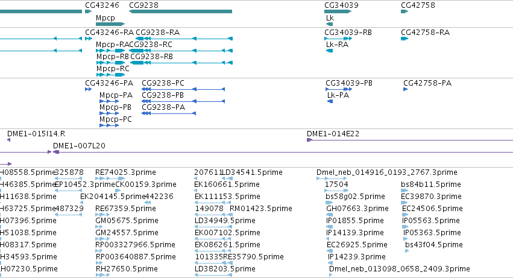Click EST RE35790.5prime
Viewport: 513px width, 278px height.
tap(253, 257)
